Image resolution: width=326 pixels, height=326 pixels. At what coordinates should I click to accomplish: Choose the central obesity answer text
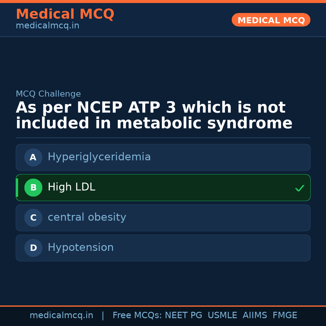pyautogui.click(x=87, y=217)
